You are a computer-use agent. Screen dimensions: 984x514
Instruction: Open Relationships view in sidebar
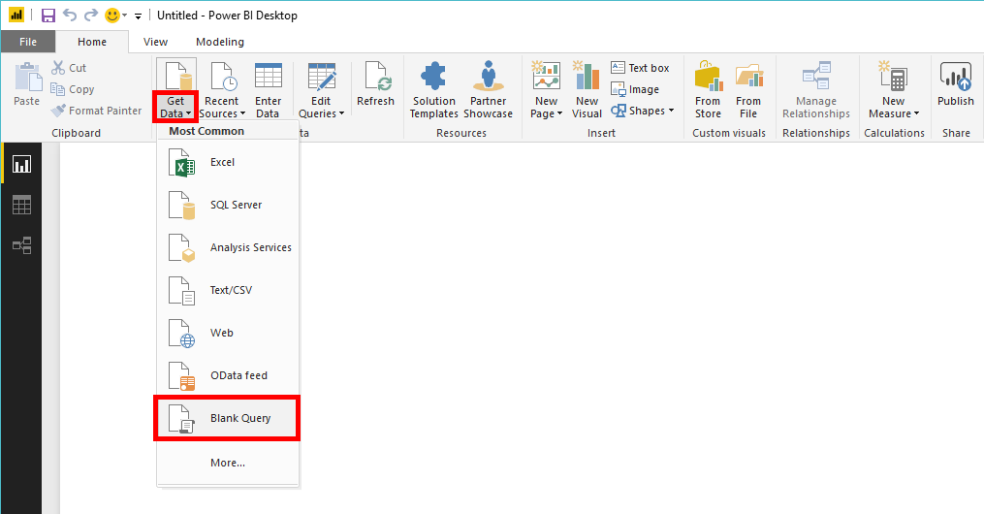(x=21, y=245)
